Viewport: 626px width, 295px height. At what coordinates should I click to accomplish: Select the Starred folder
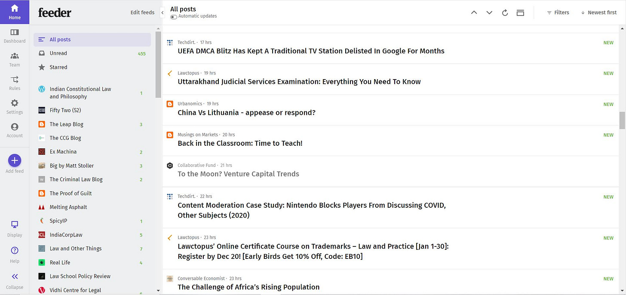click(92, 67)
